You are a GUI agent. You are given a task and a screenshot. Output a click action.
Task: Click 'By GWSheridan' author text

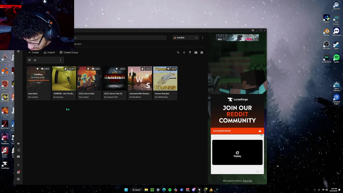[161, 97]
